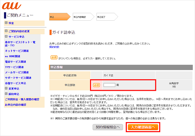Expand the 料金 section

[6, 23]
